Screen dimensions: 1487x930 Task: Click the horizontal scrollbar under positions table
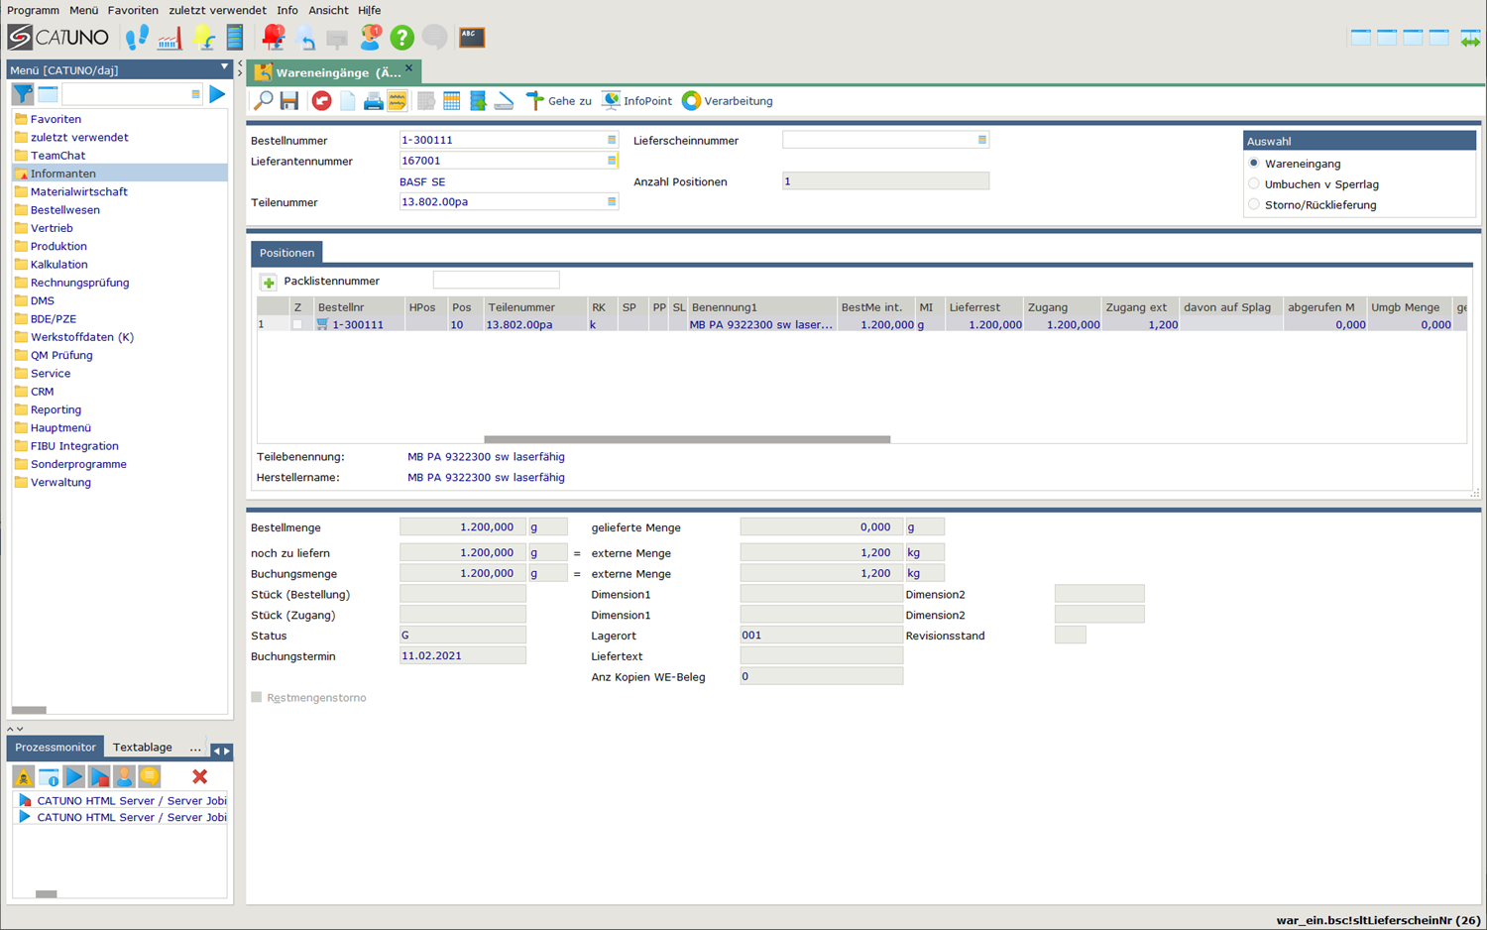point(686,439)
